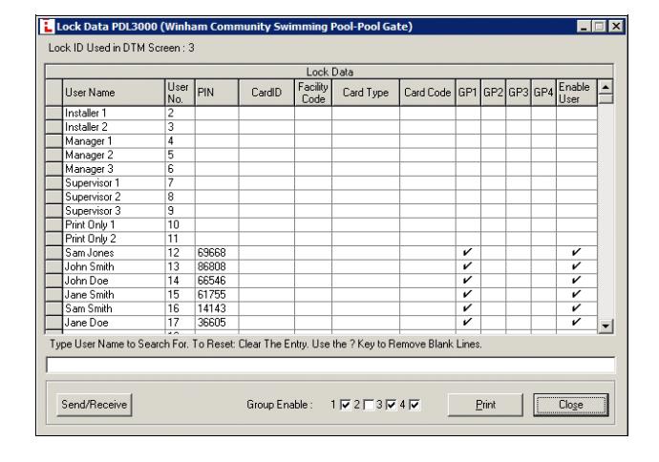Click the Print button

point(485,405)
